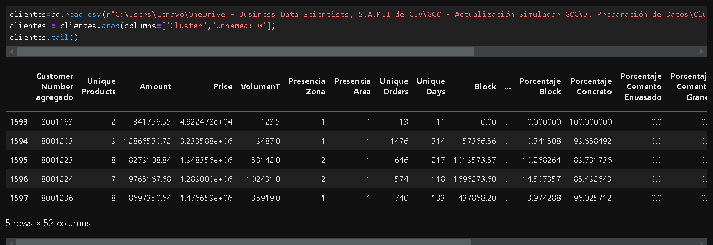
Task: Click the 'Amount' column header
Action: (156, 87)
